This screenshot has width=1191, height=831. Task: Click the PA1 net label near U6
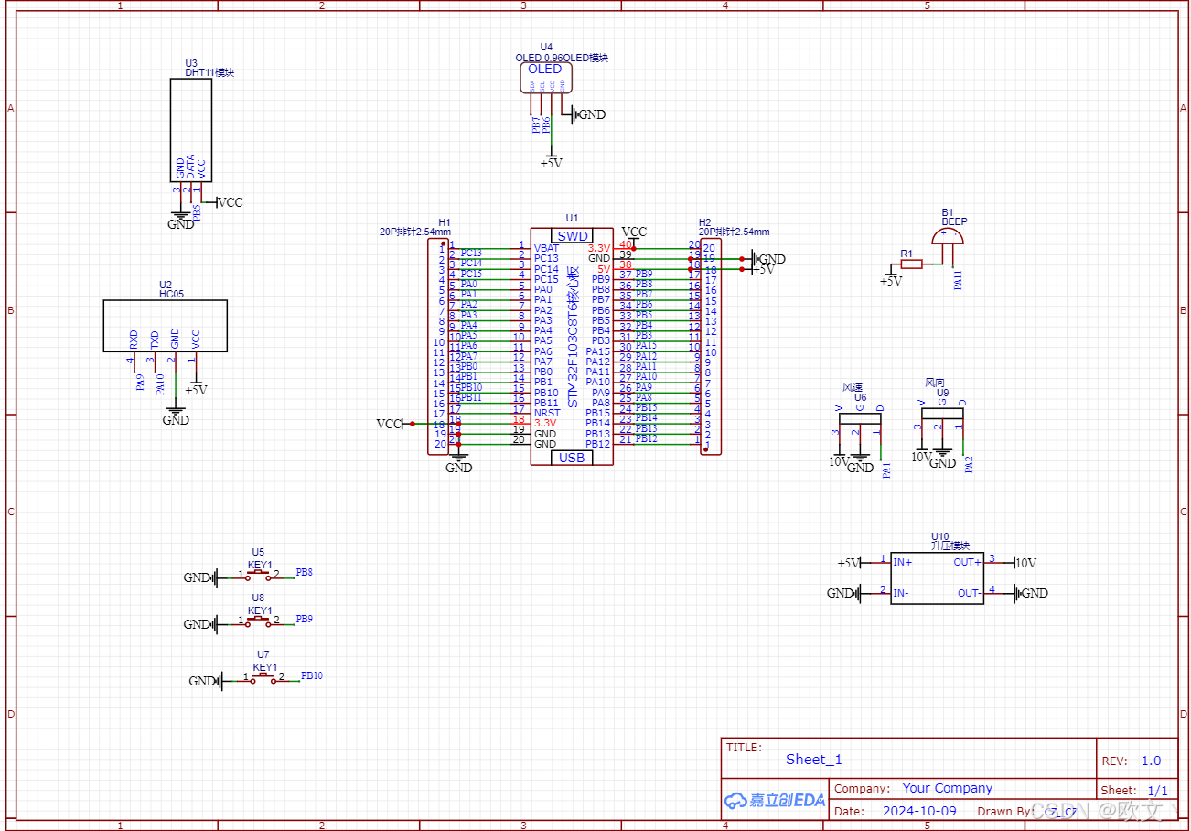point(887,470)
